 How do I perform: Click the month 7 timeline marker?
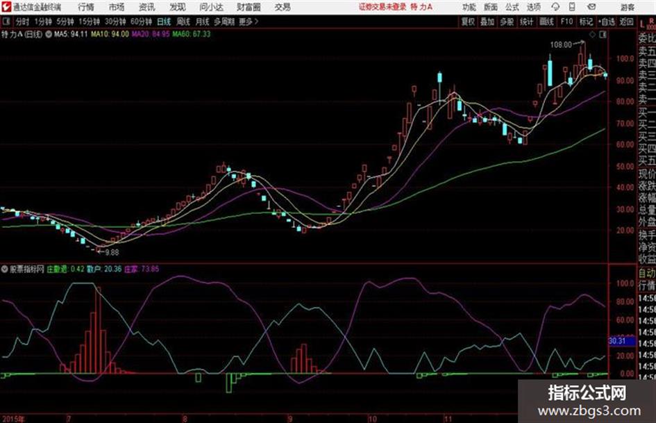point(69,419)
